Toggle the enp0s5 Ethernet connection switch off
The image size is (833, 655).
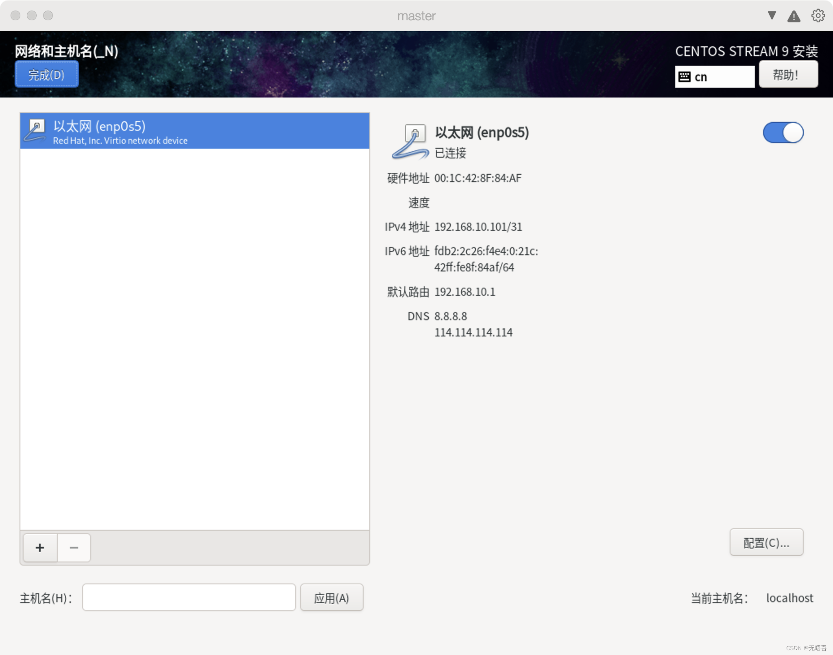pyautogui.click(x=783, y=133)
